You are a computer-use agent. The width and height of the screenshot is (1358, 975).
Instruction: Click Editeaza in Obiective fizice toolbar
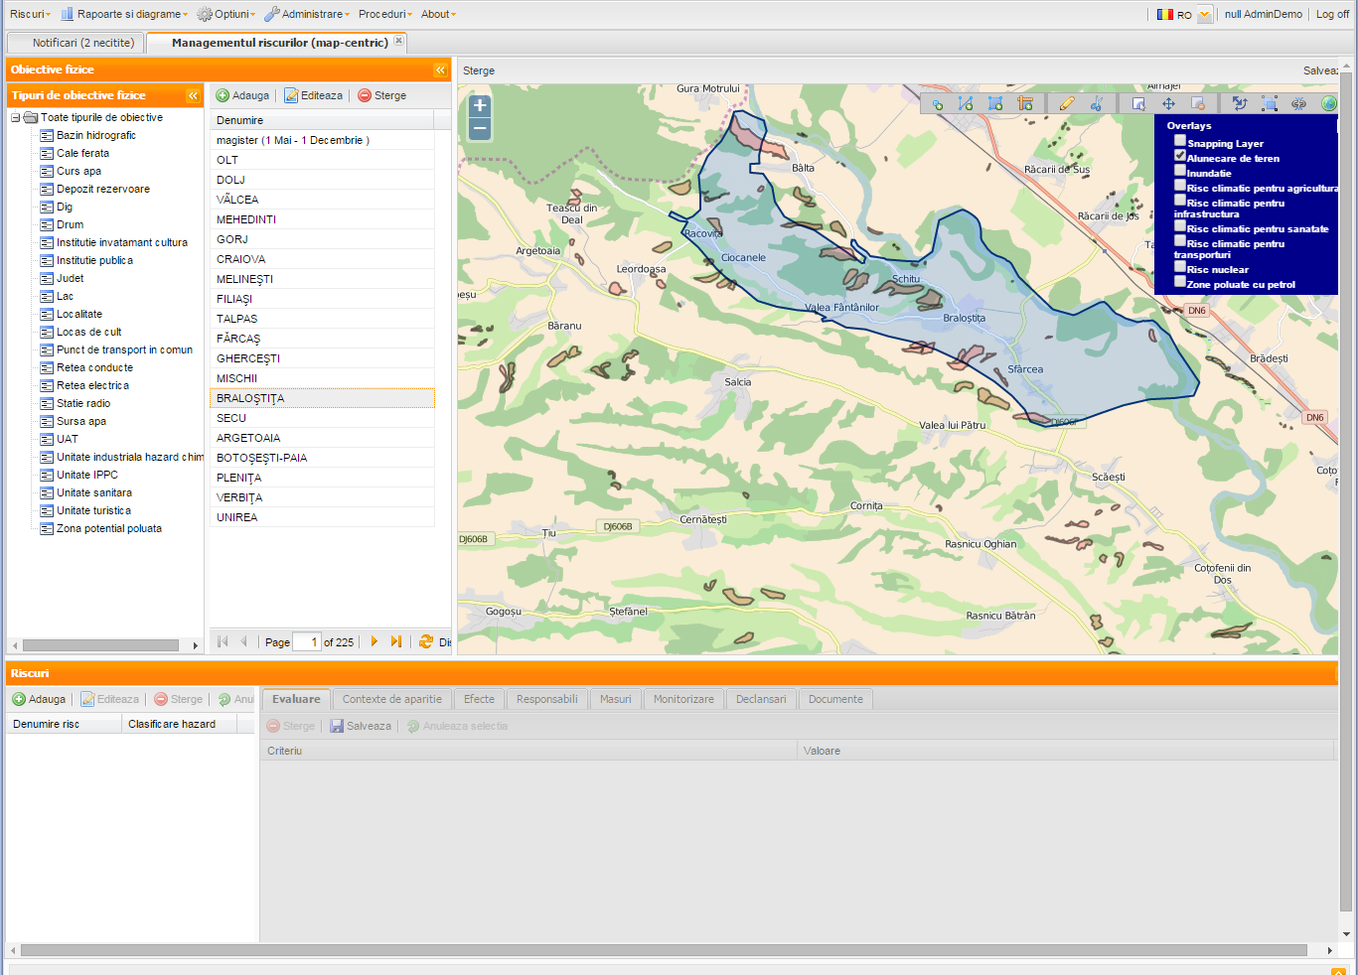[x=313, y=95]
